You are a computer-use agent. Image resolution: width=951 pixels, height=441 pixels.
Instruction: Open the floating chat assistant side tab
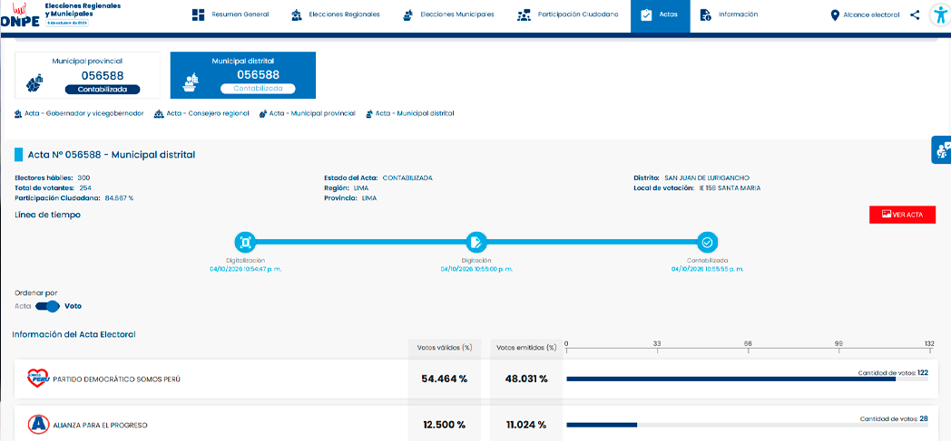coord(941,149)
